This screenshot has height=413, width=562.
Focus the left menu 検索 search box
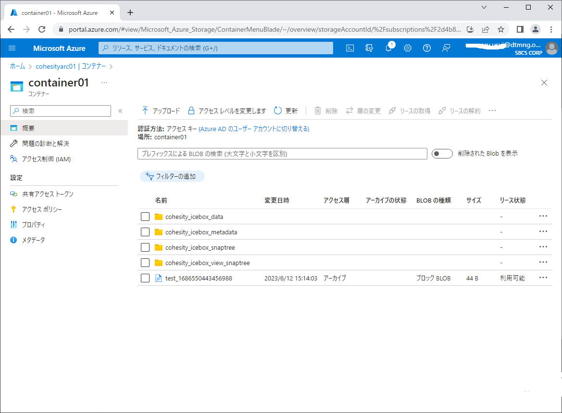[61, 111]
